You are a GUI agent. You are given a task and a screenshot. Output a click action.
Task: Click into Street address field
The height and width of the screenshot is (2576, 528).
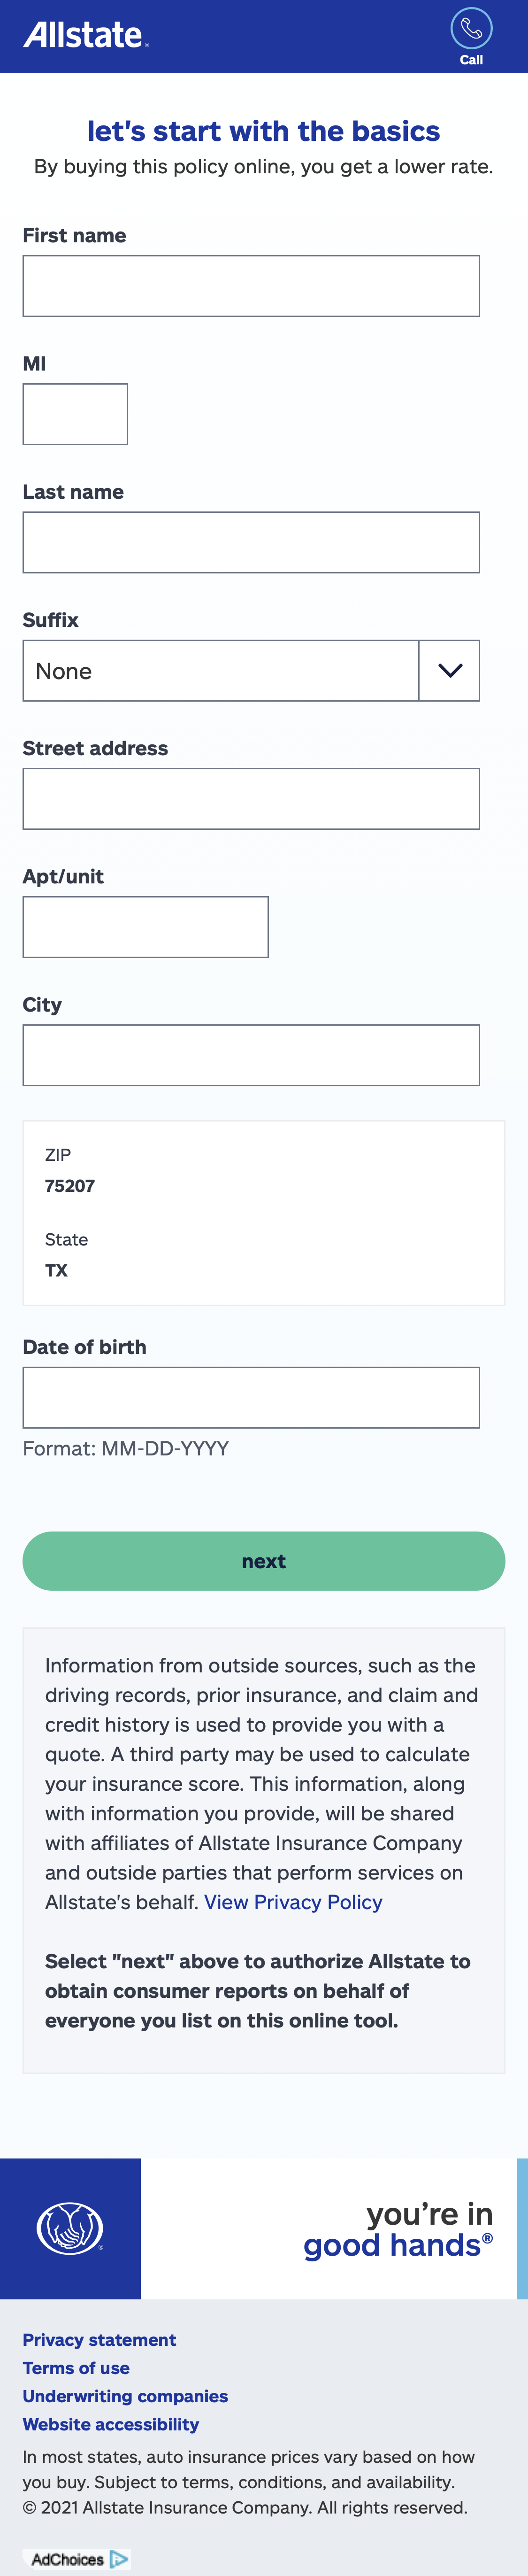click(x=251, y=799)
